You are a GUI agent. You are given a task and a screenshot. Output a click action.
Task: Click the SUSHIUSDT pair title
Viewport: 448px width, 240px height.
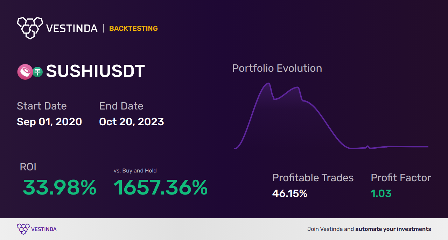point(95,72)
